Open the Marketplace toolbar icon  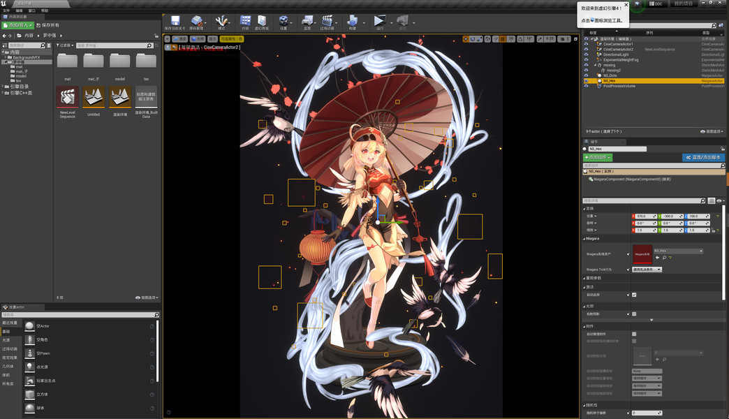[x=262, y=20]
